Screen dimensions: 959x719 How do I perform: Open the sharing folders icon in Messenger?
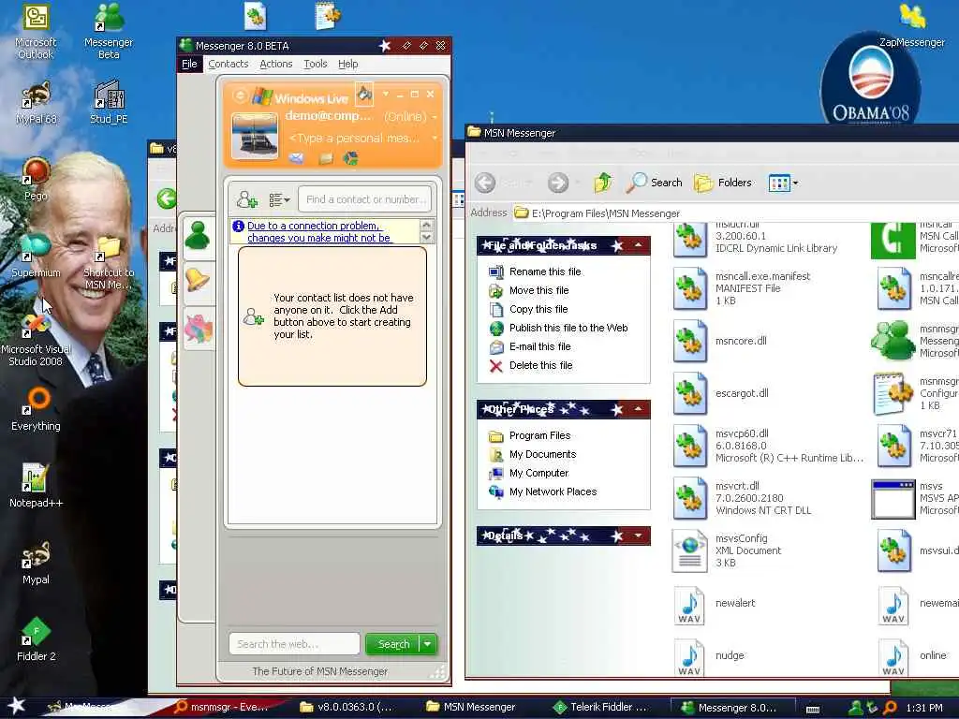326,159
